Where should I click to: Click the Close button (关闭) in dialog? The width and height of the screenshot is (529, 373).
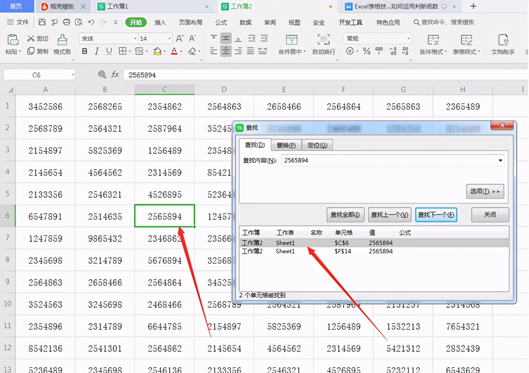[490, 215]
